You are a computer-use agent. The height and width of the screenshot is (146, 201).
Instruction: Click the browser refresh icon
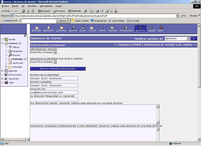coord(28,11)
